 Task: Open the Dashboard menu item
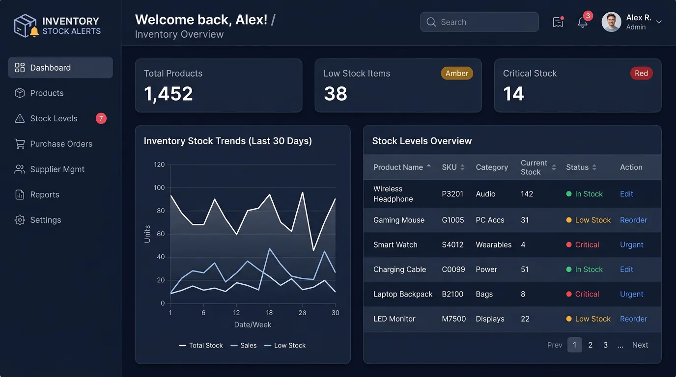point(60,68)
